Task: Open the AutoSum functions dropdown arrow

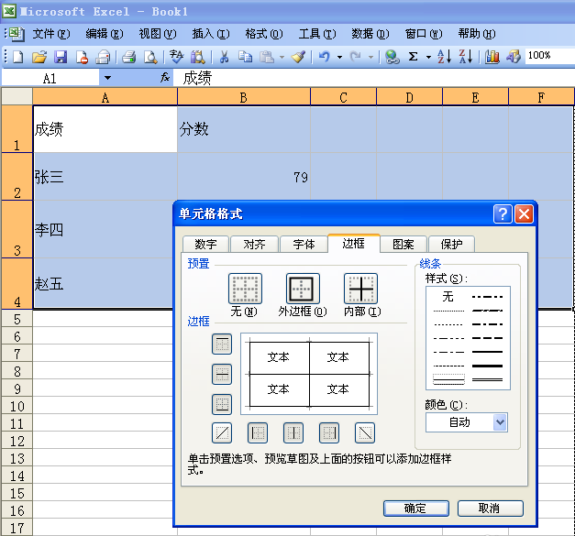Action: click(x=428, y=57)
